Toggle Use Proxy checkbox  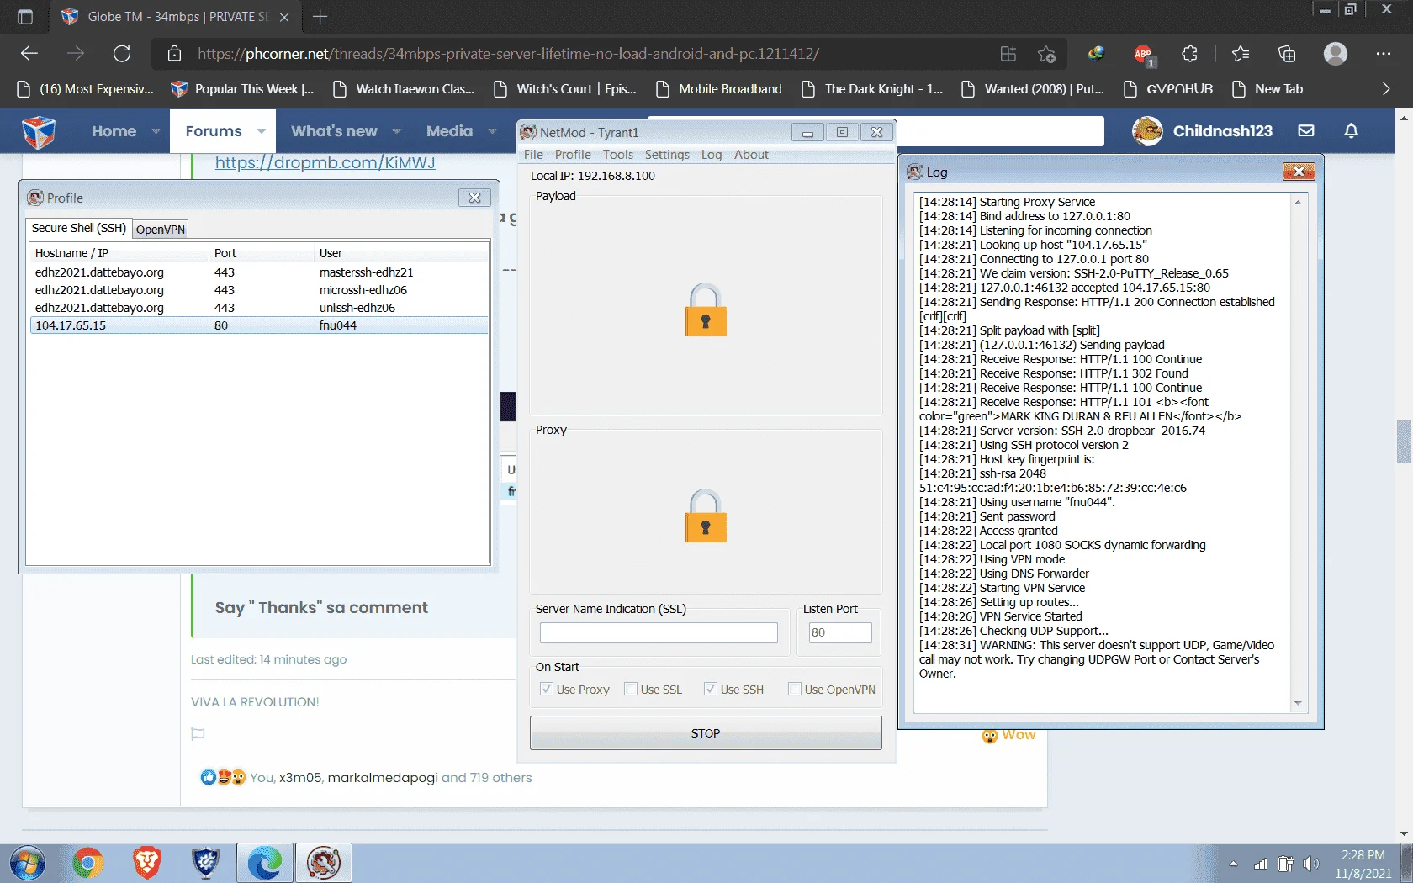click(x=546, y=689)
